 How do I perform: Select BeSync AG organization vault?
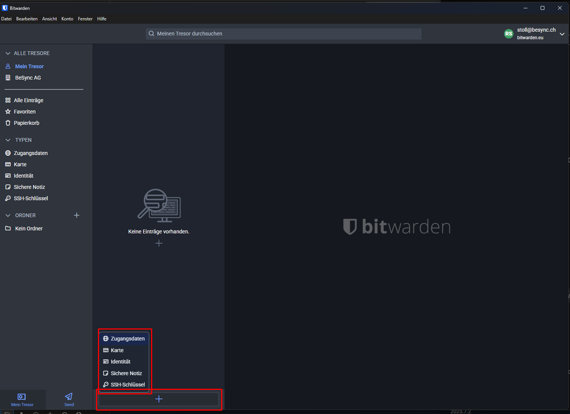tap(28, 78)
